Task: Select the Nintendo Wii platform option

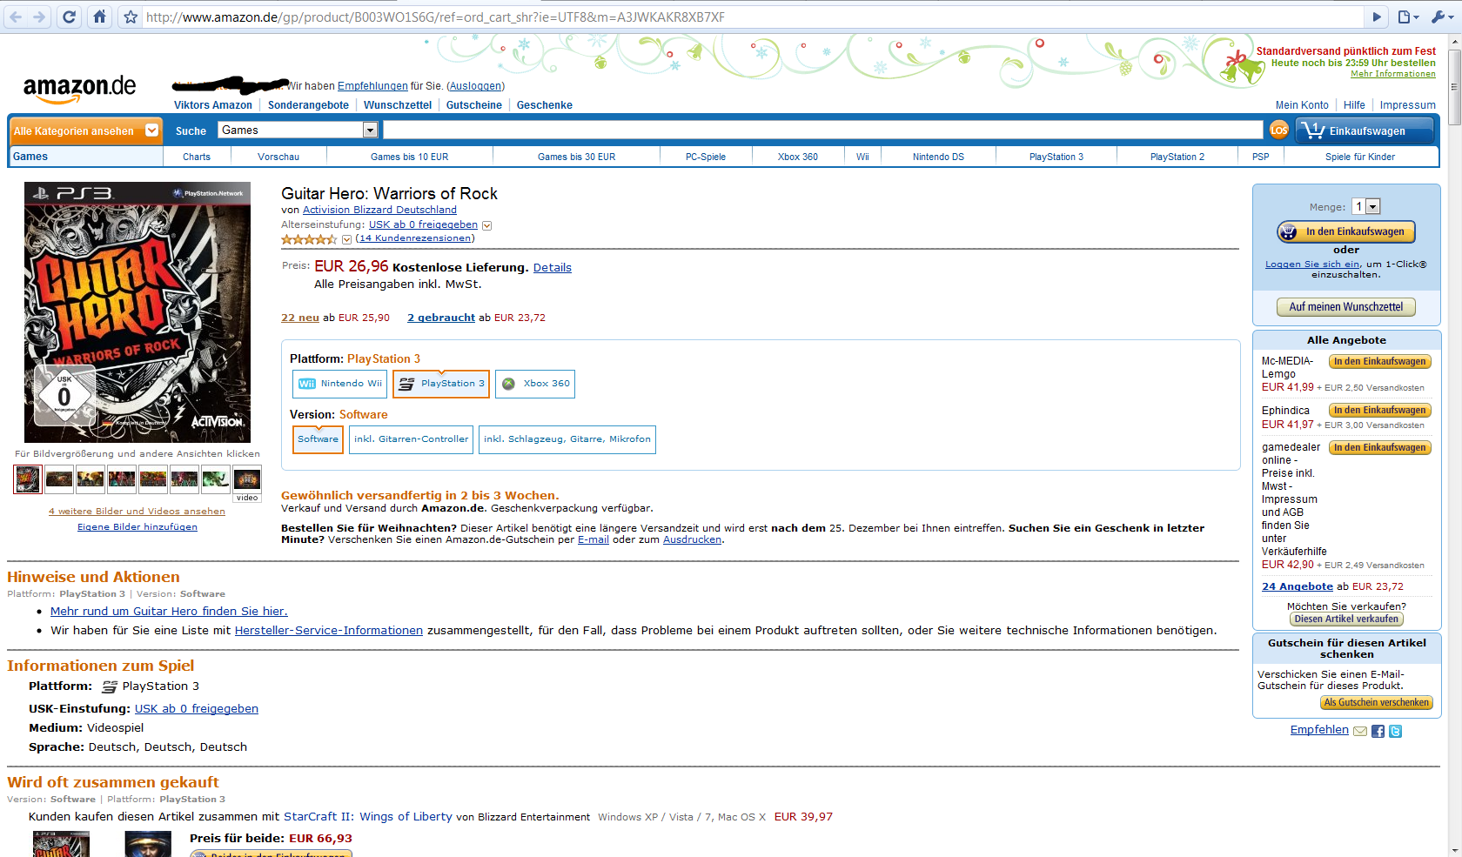Action: pos(339,384)
